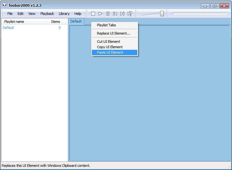232x170 pixels.
Task: Click the Stop playback button
Action: pos(93,14)
